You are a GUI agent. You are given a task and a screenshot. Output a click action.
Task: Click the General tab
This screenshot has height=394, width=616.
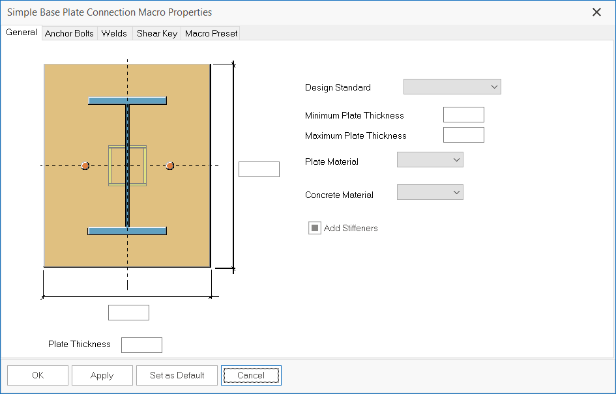(x=22, y=33)
